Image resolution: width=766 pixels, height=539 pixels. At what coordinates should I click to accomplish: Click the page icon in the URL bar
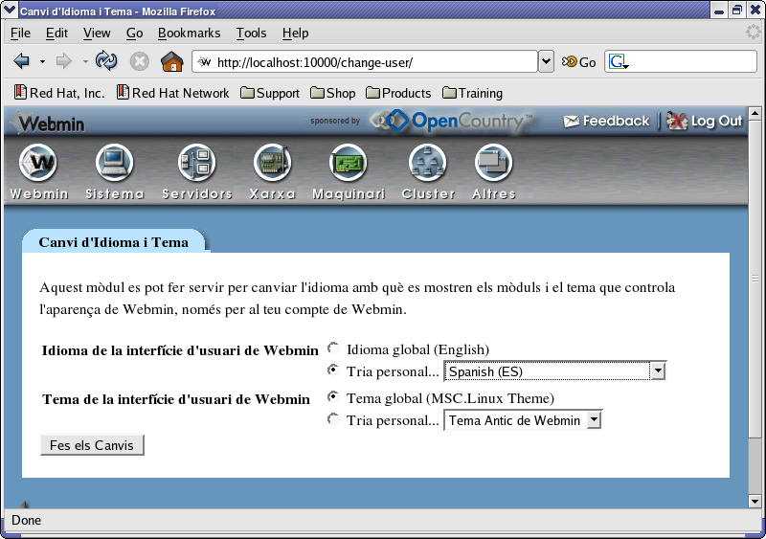coord(205,62)
